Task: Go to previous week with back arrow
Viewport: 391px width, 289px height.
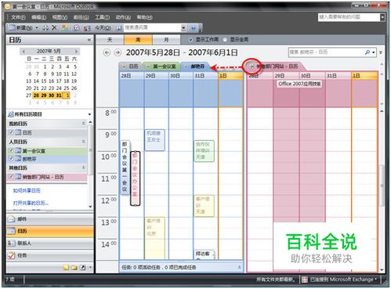Action: pos(107,52)
